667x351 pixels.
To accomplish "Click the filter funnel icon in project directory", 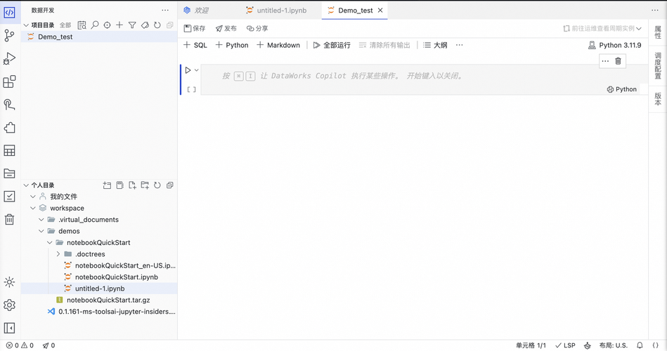I will [x=132, y=25].
